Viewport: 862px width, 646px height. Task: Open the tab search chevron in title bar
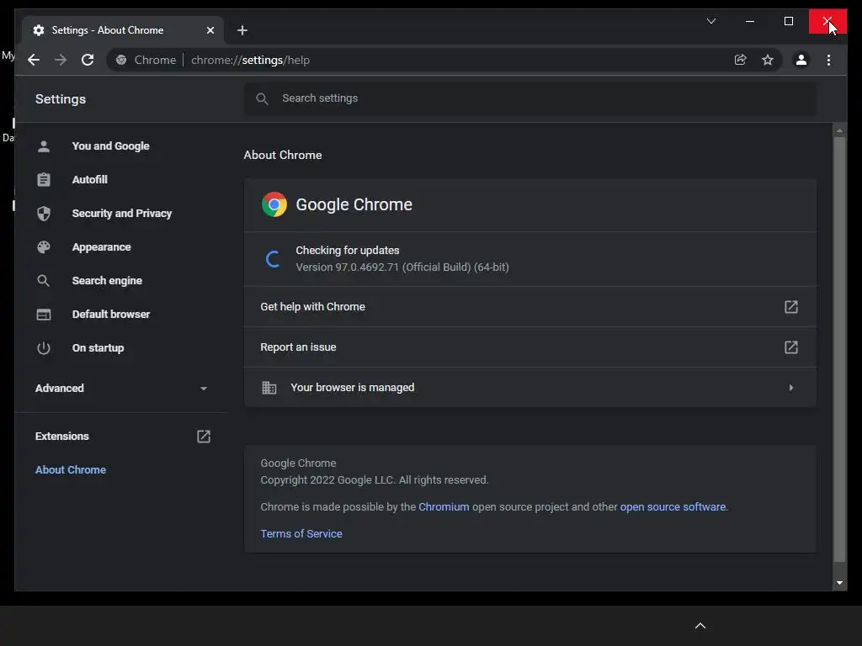pos(710,21)
